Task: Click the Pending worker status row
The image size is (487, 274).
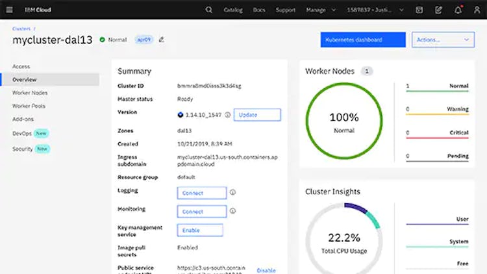Action: (437, 157)
